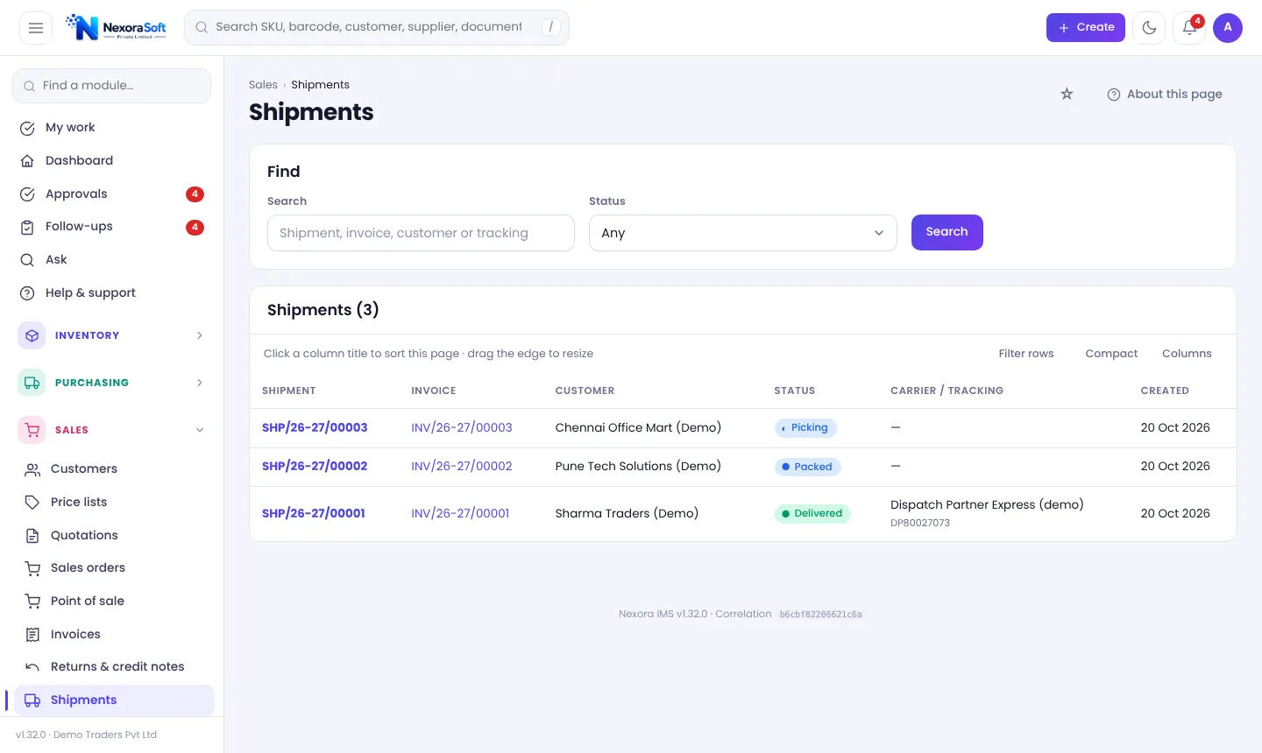Open the user avatar A menu
Screen dimensions: 1262x753
point(1228,28)
